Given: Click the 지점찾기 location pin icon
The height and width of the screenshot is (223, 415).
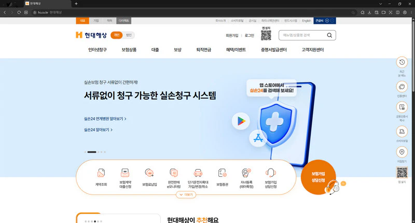Looking at the screenshot, I should 402,152.
